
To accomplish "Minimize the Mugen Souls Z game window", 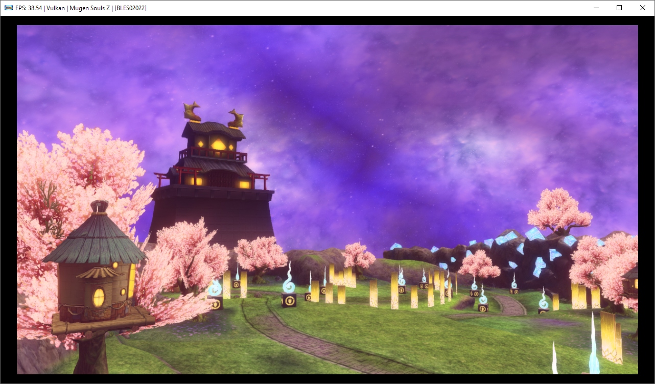I will [596, 8].
